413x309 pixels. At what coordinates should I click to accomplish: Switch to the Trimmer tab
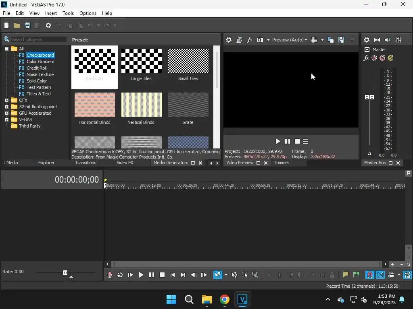pyautogui.click(x=281, y=163)
